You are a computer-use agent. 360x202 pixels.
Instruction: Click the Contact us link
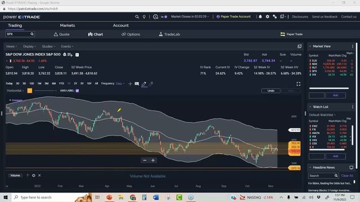click(x=349, y=17)
